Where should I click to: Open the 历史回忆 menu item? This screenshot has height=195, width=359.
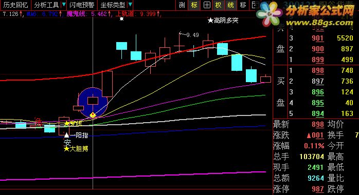coord(16,5)
